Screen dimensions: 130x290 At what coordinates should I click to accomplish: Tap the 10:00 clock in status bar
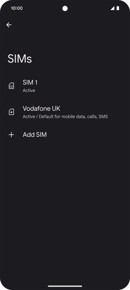[17, 8]
